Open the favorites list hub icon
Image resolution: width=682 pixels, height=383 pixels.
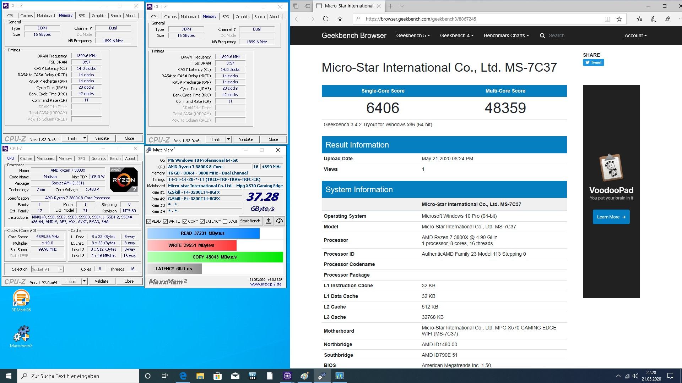pyautogui.click(x=639, y=19)
